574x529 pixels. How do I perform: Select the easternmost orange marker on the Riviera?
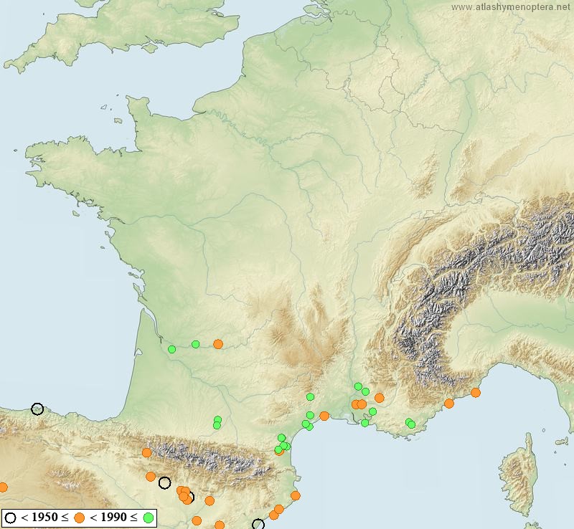coord(476,392)
